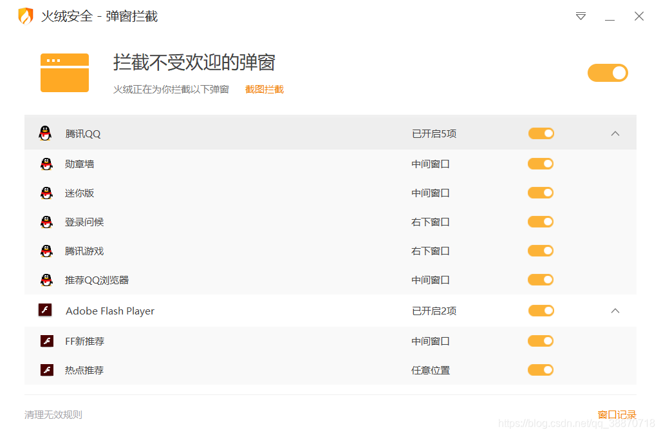Click the Huorong shield logo in the title bar

click(x=25, y=15)
